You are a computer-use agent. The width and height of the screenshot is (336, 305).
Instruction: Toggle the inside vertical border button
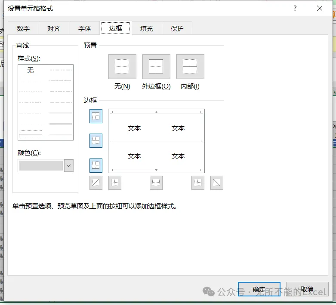(156, 183)
